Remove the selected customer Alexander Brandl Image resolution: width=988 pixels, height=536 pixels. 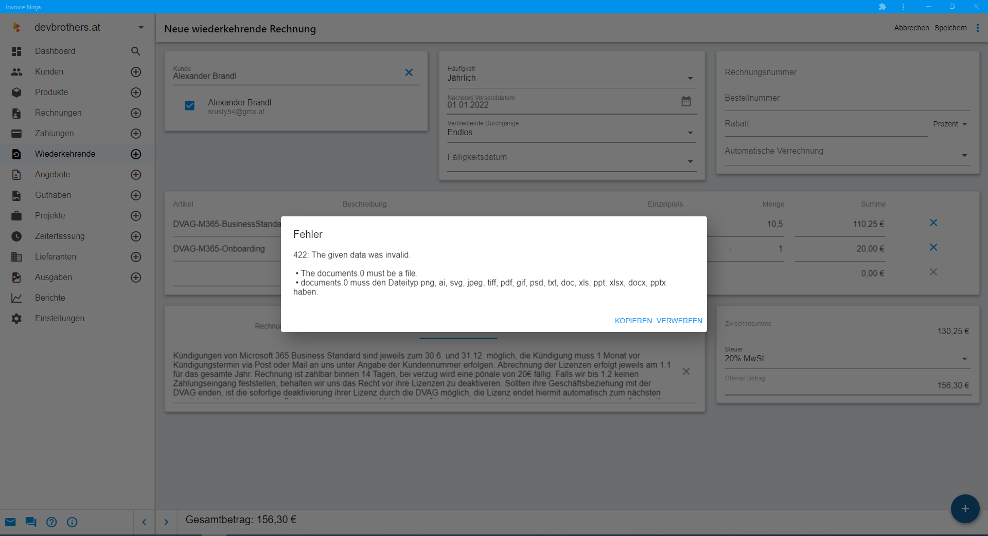[409, 72]
